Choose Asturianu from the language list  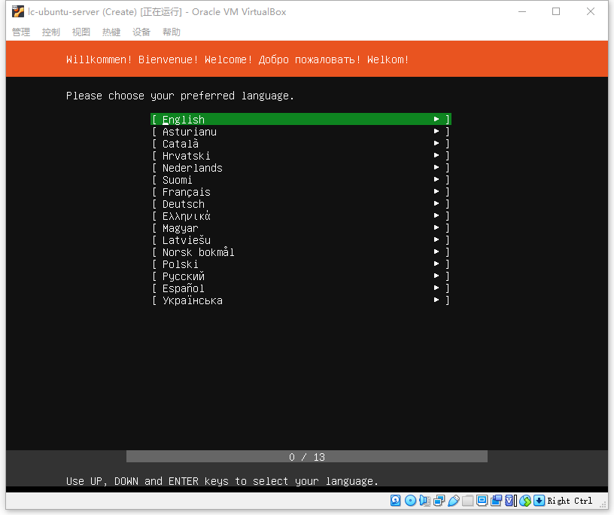tap(301, 132)
